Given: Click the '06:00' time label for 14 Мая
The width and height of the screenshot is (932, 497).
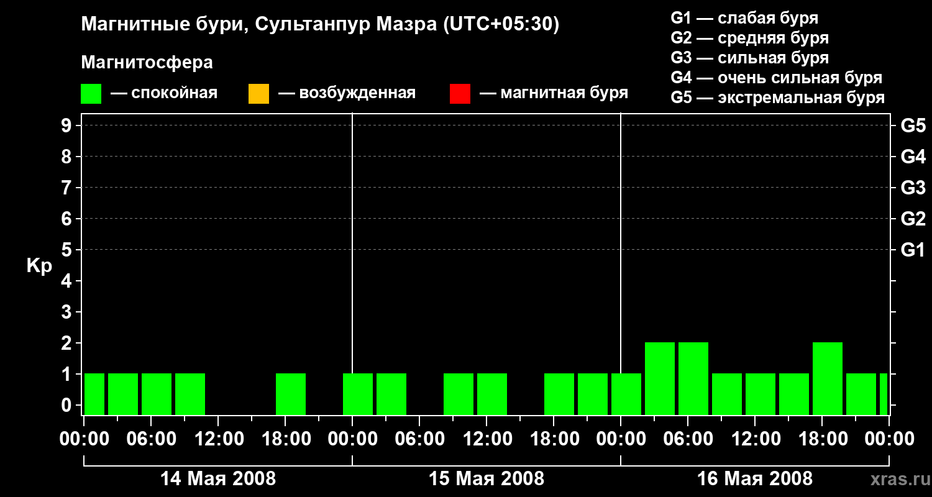Looking at the screenshot, I should coord(151,439).
